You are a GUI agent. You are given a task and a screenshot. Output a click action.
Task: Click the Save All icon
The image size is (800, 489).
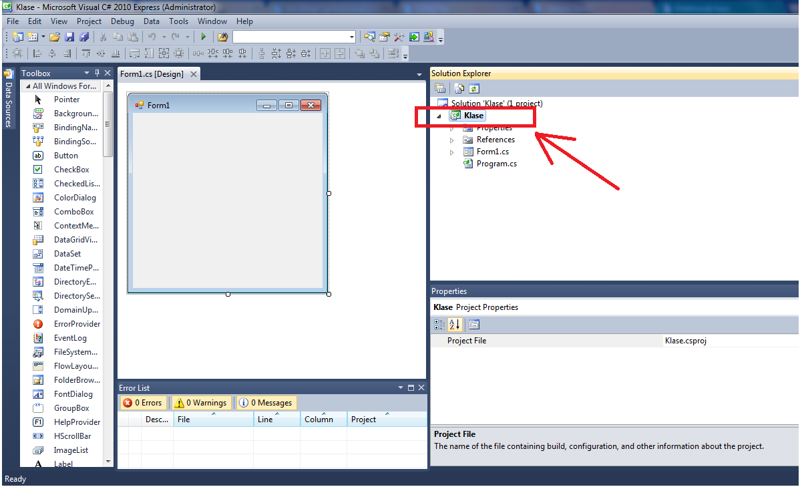click(x=84, y=37)
